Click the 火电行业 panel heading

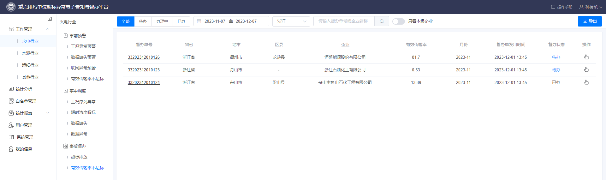[x=68, y=22]
